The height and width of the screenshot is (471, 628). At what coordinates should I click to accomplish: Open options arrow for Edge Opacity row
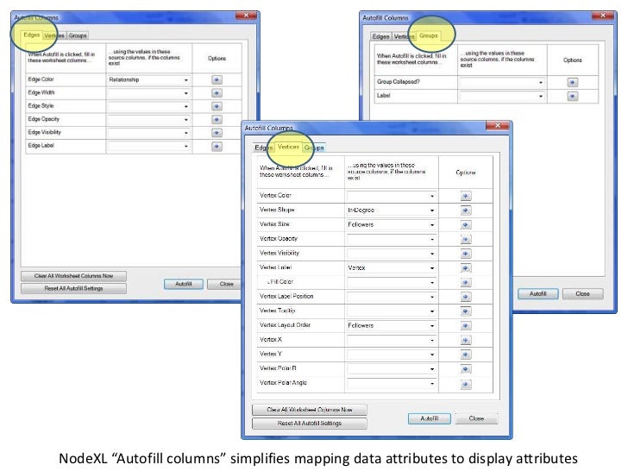(x=217, y=119)
